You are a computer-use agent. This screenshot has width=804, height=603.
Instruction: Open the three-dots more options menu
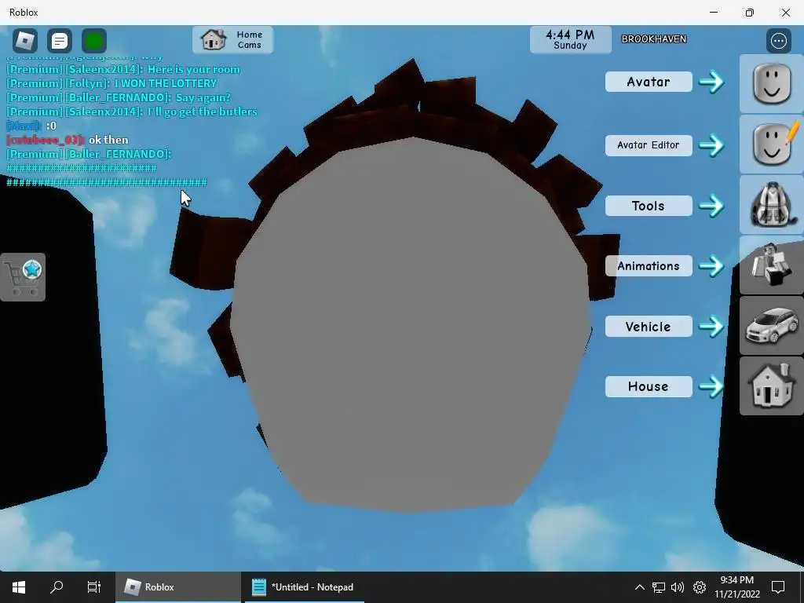(x=778, y=41)
